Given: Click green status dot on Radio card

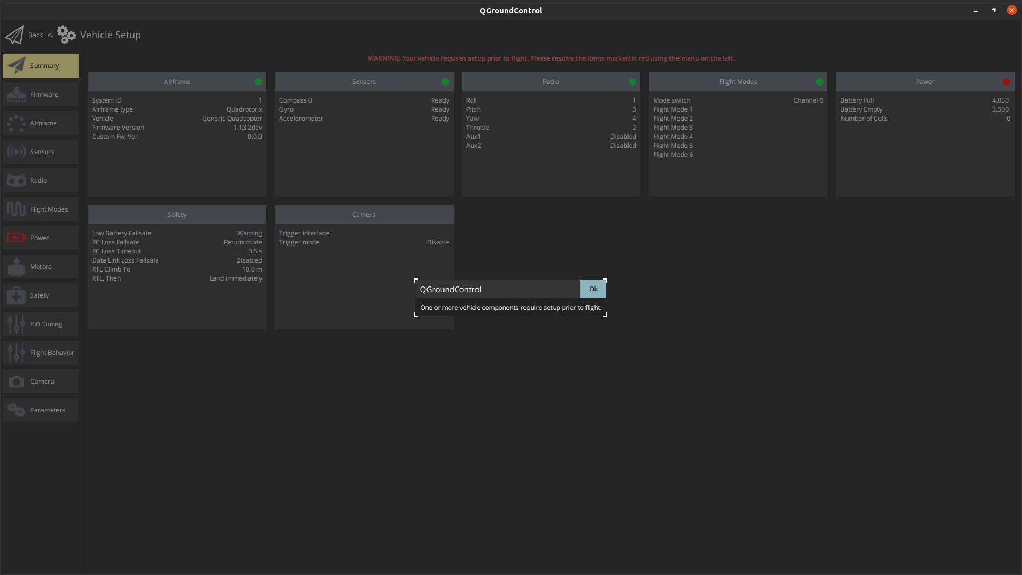Looking at the screenshot, I should click(632, 82).
